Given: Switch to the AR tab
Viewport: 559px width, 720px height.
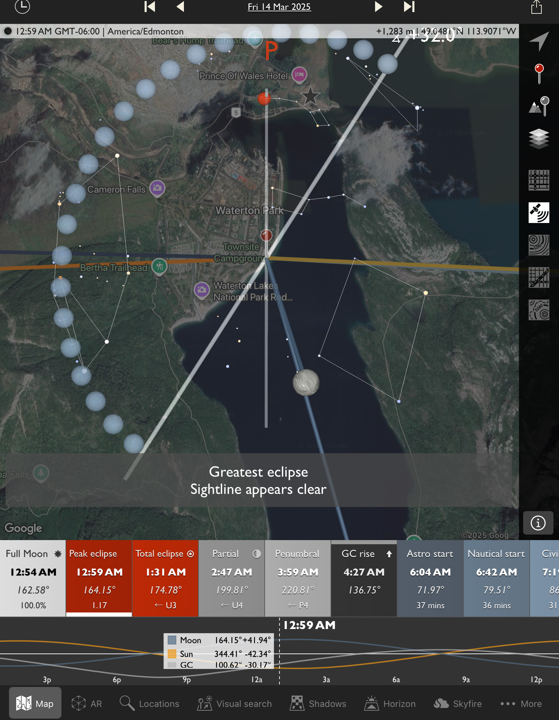Looking at the screenshot, I should coord(87,703).
